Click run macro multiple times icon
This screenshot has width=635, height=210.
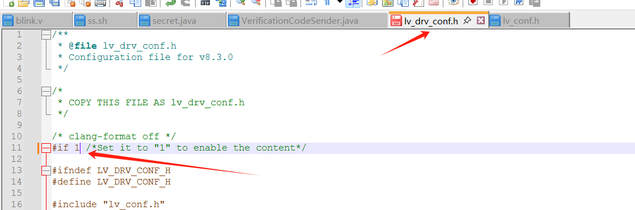[x=518, y=2]
